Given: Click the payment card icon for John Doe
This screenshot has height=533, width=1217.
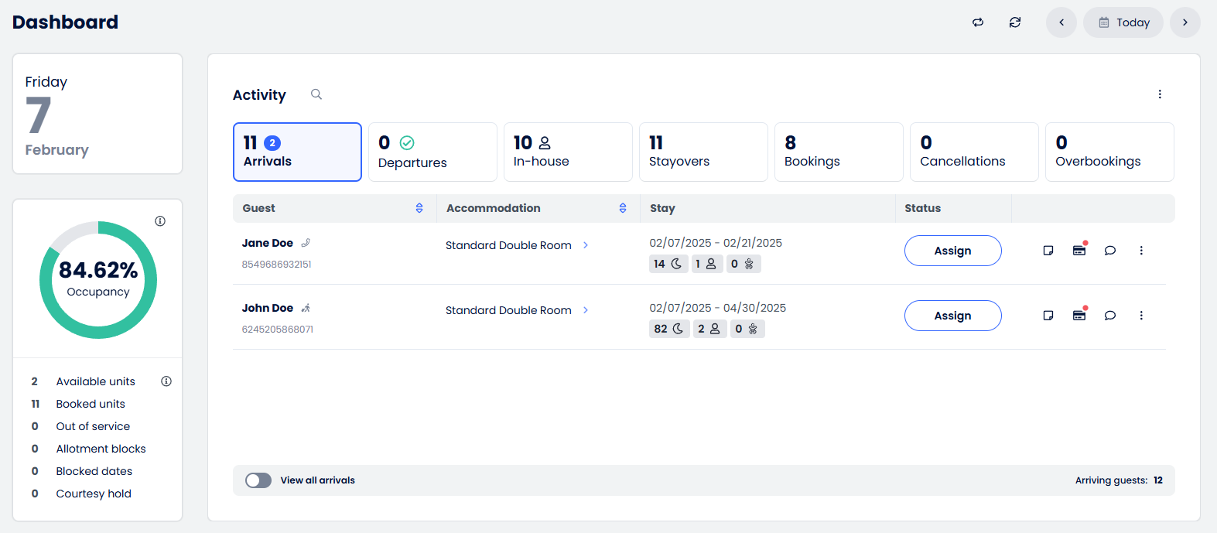Looking at the screenshot, I should pyautogui.click(x=1079, y=315).
